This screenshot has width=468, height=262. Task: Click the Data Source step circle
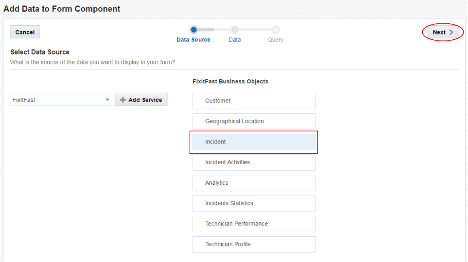tap(194, 29)
